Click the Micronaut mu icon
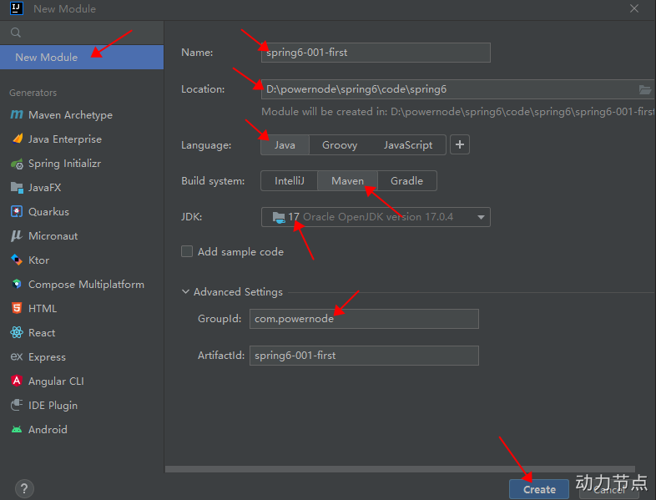 click(17, 236)
